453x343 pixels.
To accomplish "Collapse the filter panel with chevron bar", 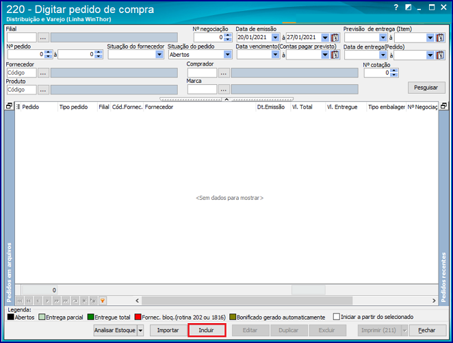I will 226,99.
